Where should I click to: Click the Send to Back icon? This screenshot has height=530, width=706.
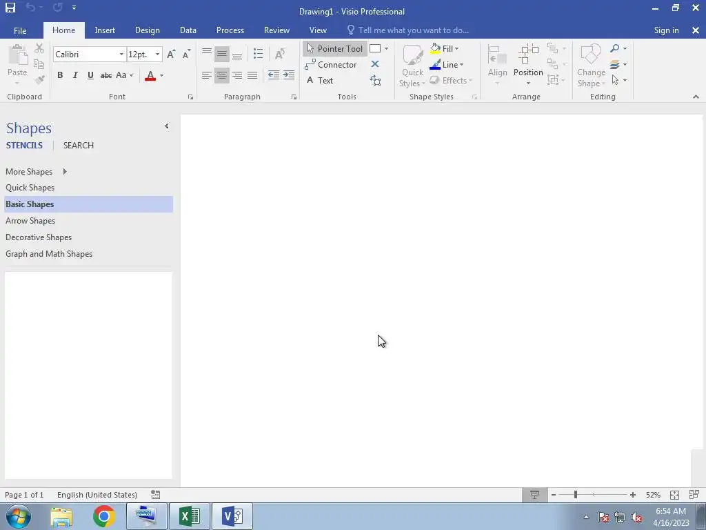552,64
